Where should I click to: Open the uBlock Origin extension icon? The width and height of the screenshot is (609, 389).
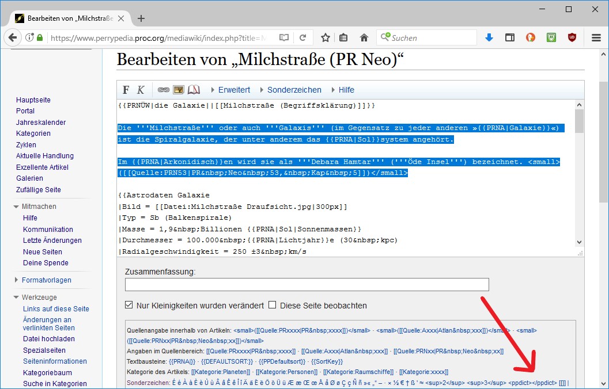(x=572, y=38)
